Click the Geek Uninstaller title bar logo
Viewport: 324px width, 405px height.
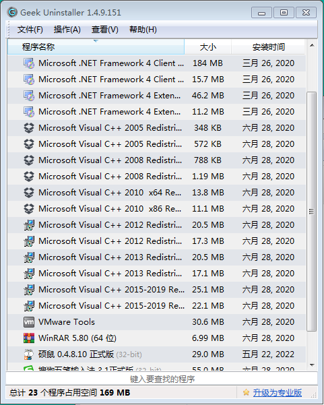[12, 12]
